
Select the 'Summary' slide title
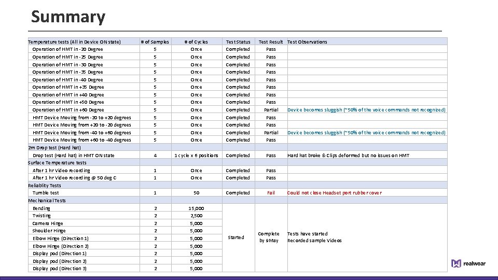[x=68, y=17]
